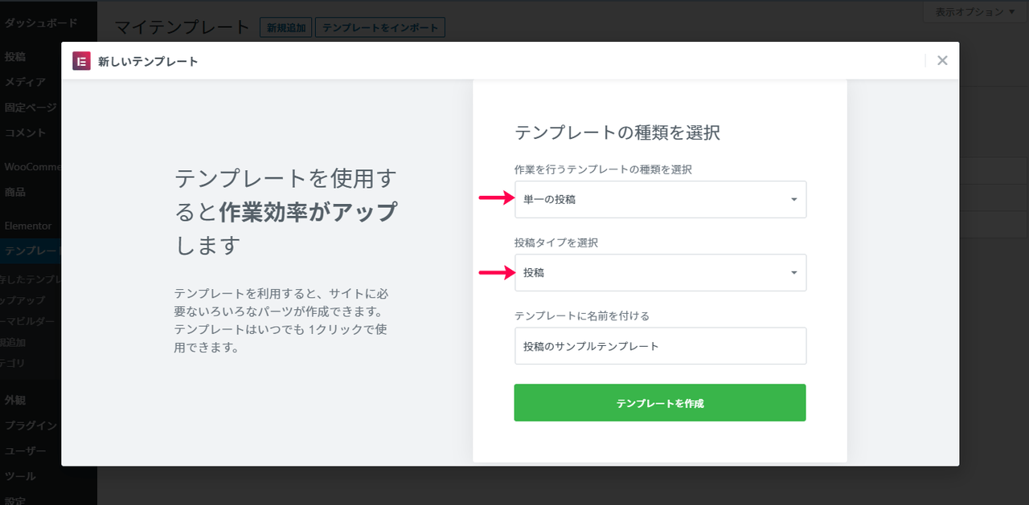Open 固定ページ in the sidebar
Screen dimensions: 1029x505
click(x=31, y=107)
